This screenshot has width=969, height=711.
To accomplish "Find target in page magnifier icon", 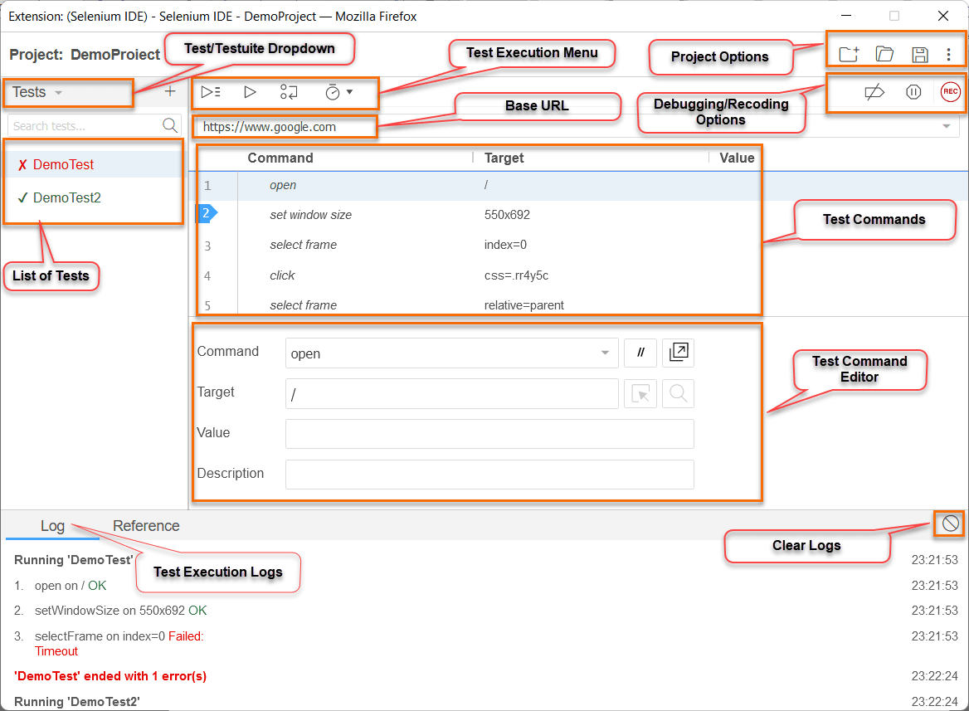I will pyautogui.click(x=678, y=393).
